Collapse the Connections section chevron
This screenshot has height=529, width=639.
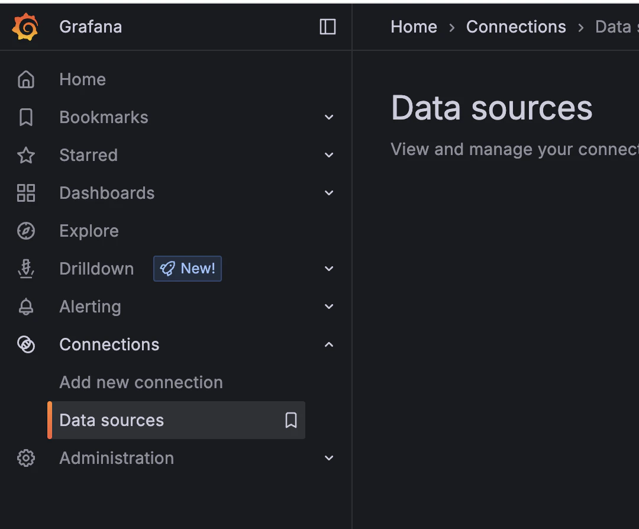tap(329, 344)
